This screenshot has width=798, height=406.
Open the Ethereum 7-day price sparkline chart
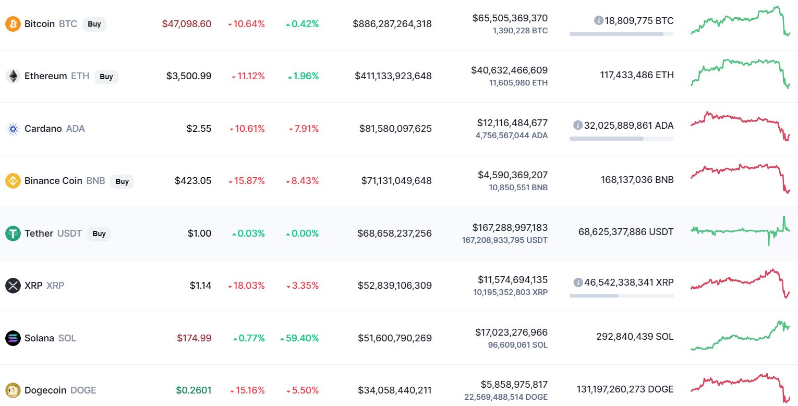point(740,74)
